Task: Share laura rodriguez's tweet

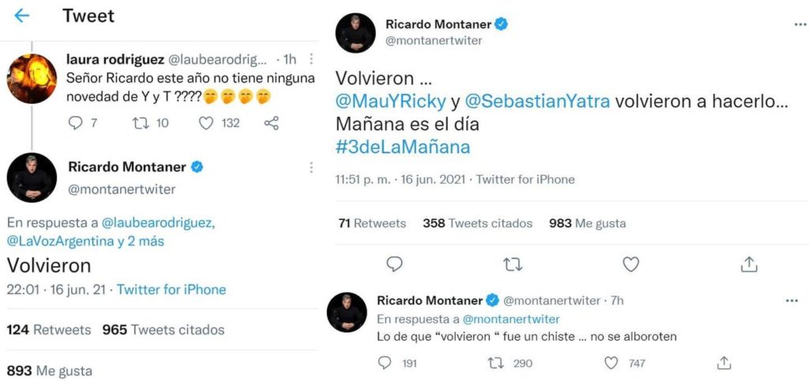Action: pos(271,123)
